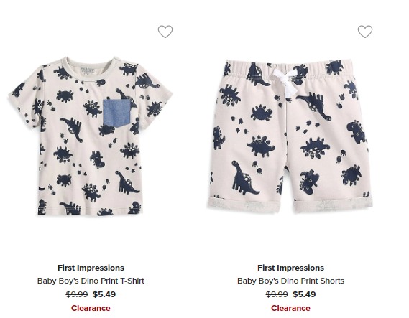Click the rolled gray cuff of left shorts leg
Image resolution: width=409 pixels, height=318 pixels.
[x=244, y=204]
